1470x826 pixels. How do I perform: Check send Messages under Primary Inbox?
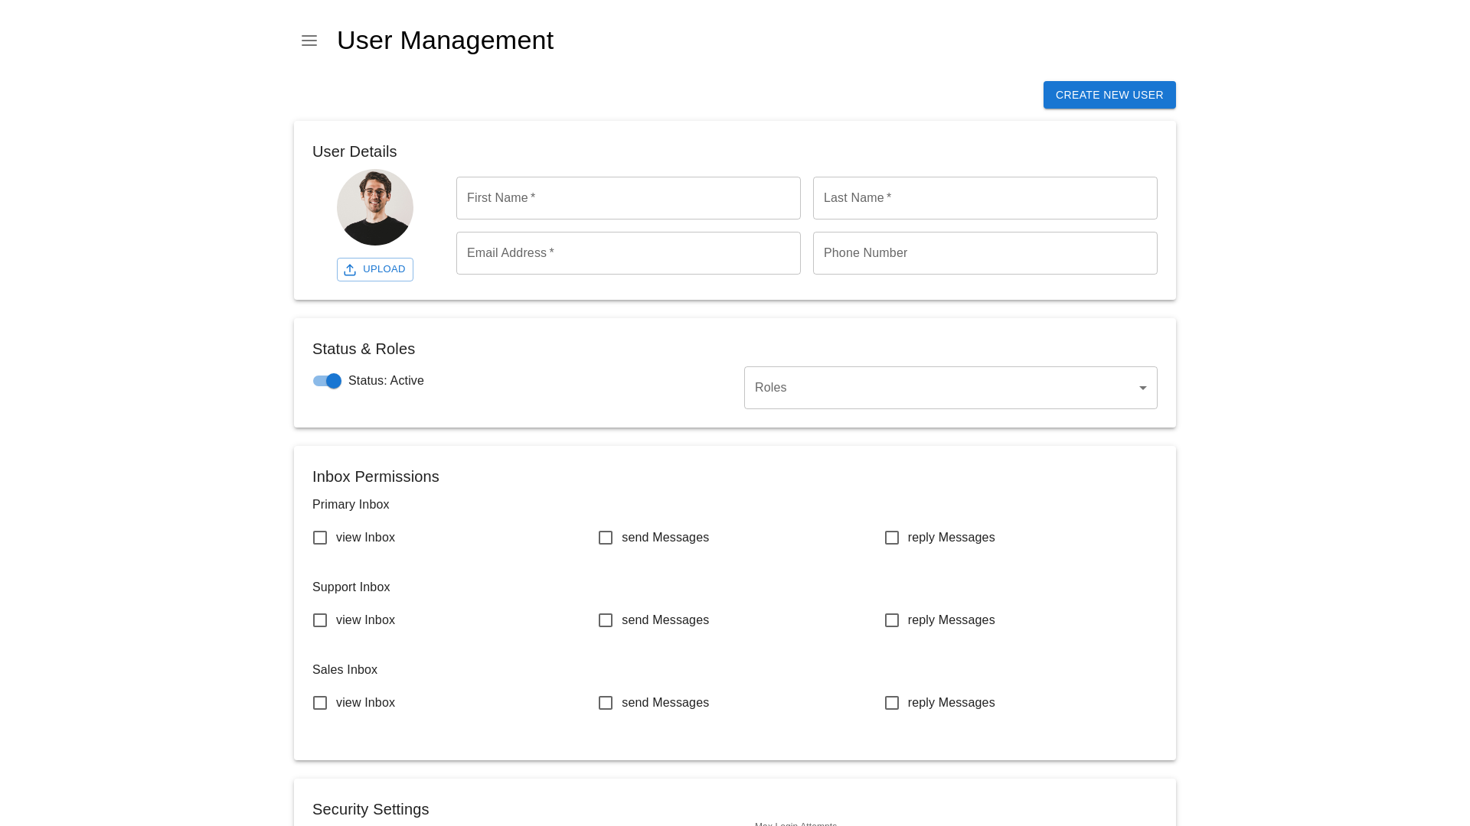(606, 538)
